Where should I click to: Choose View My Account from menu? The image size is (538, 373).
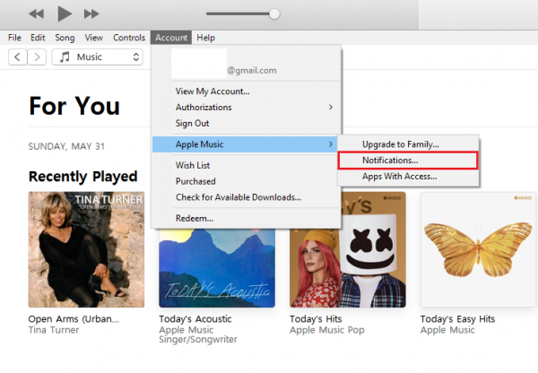coord(246,91)
